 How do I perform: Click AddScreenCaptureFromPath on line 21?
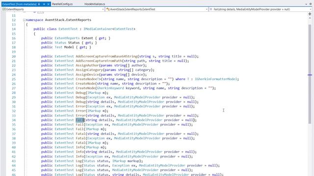click(x=99, y=61)
